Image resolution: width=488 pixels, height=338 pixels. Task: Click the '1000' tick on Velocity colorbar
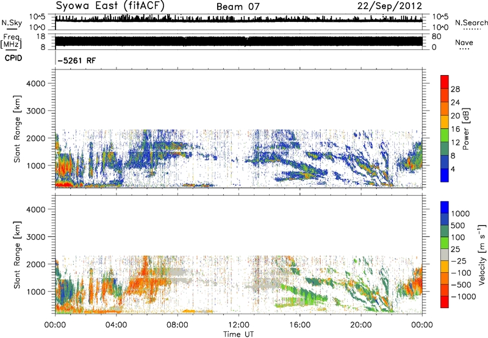(x=461, y=214)
